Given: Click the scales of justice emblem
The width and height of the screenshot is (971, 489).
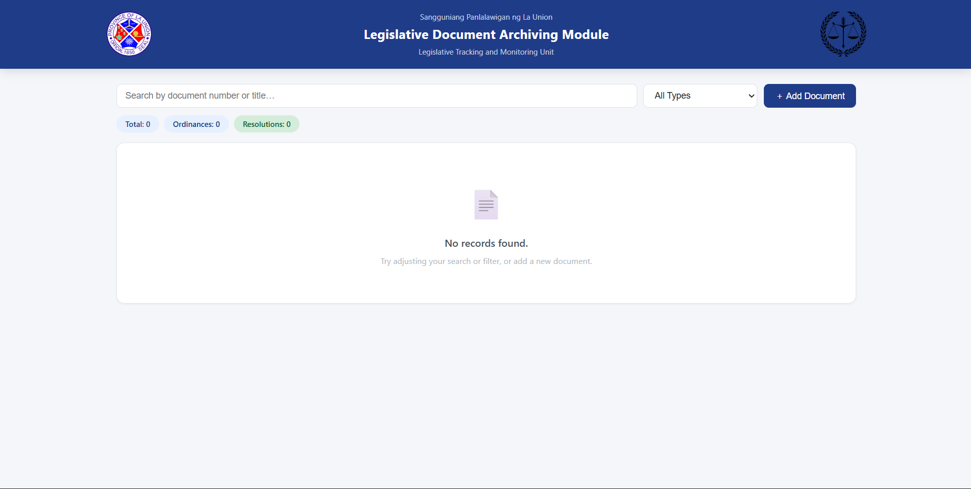Looking at the screenshot, I should click(843, 34).
